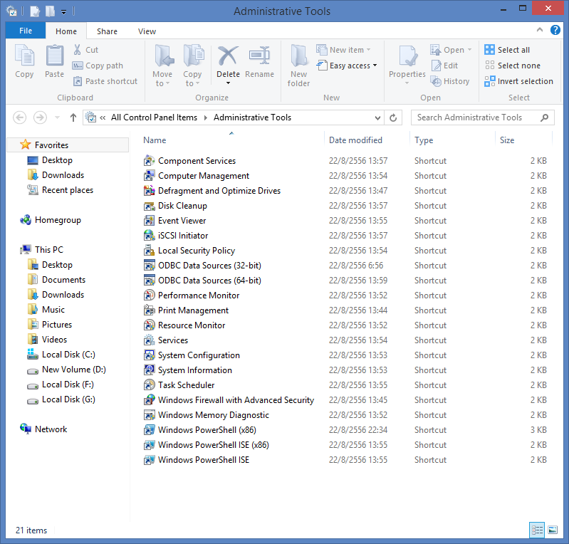Screen dimensions: 569x544
Task: Select the iSCSI Initiator icon
Action: coord(149,236)
